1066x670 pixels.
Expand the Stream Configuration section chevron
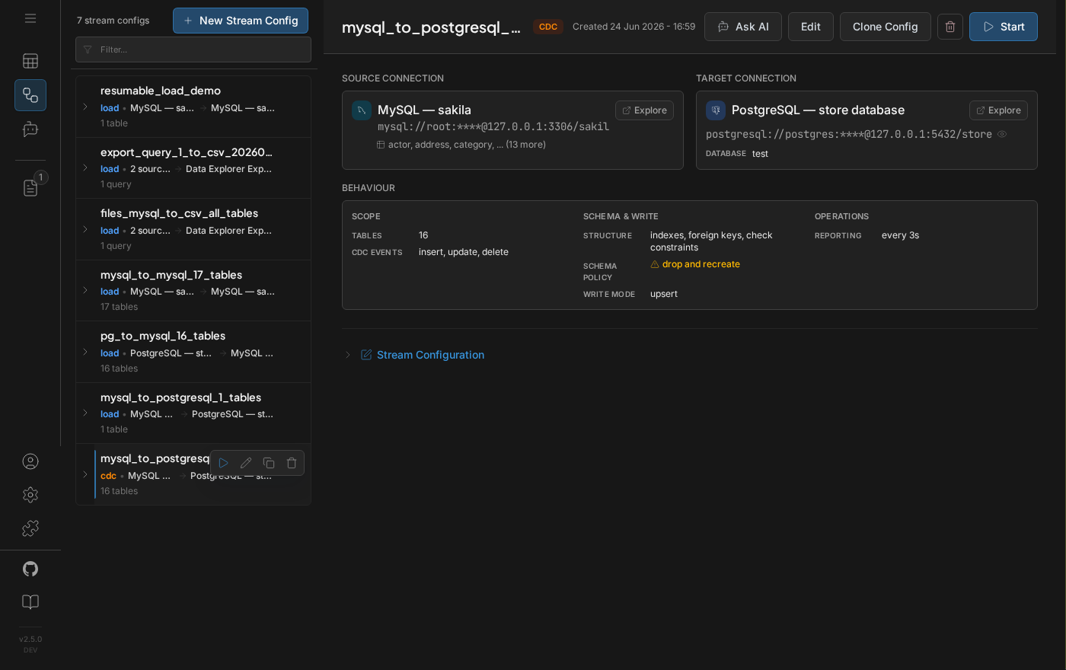[x=348, y=355]
